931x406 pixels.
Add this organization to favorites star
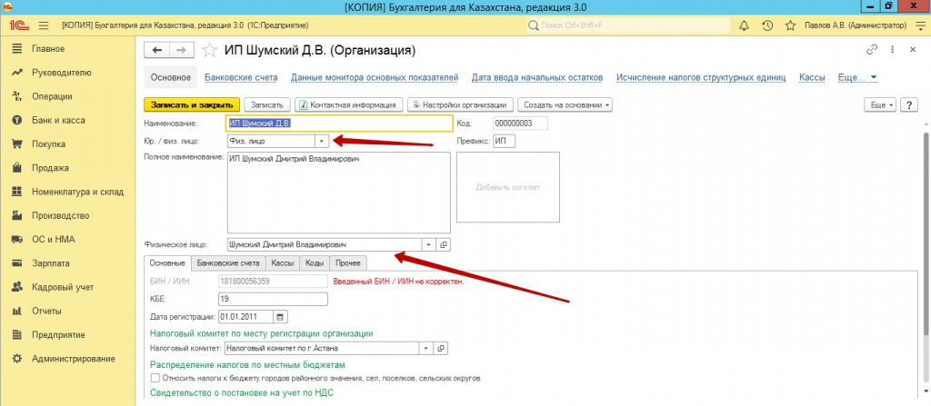(x=210, y=51)
